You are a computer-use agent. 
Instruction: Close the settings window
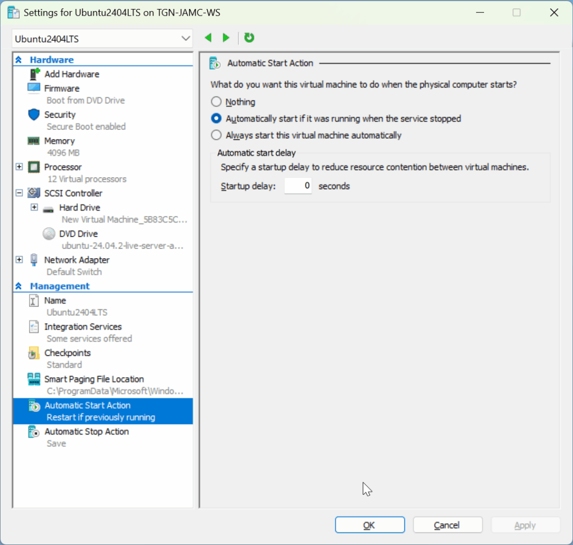[x=554, y=12]
